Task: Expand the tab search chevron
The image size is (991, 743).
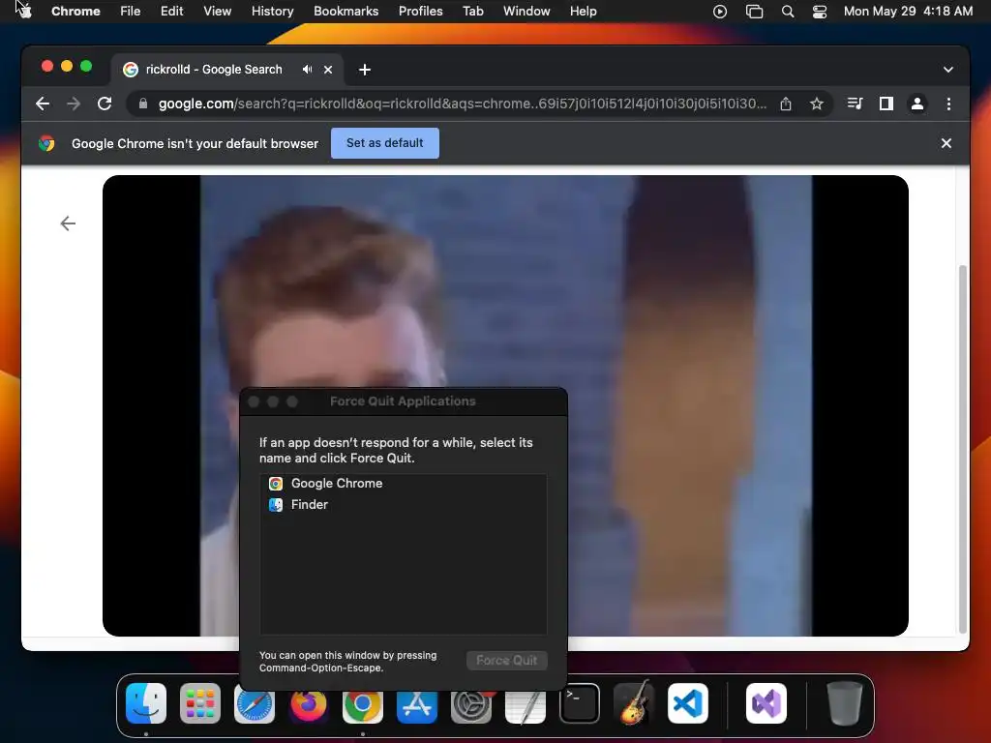Action: coord(948,70)
